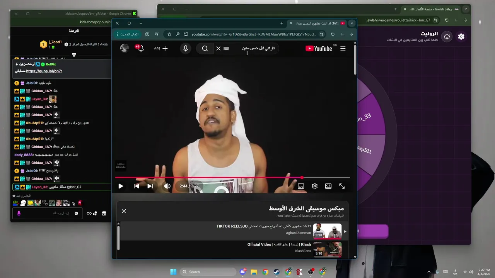
Task: Close the YouTube video tab
Action: [x=291, y=24]
